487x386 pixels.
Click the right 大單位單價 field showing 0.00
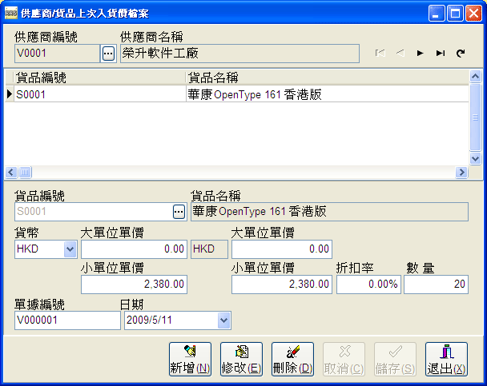pos(282,249)
